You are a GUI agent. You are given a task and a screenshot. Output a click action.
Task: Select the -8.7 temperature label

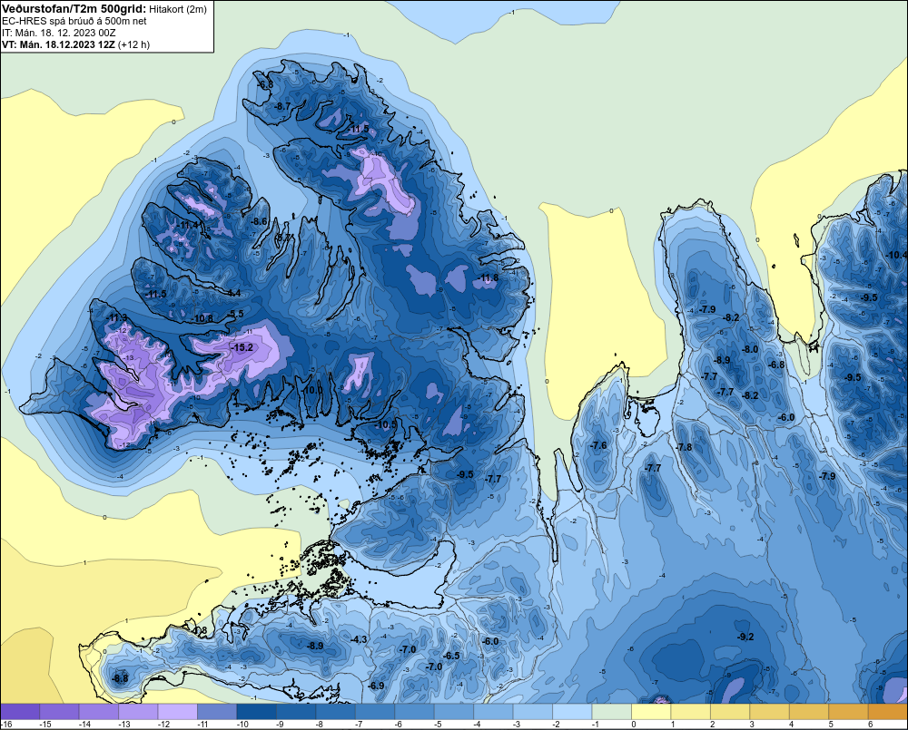(x=282, y=106)
